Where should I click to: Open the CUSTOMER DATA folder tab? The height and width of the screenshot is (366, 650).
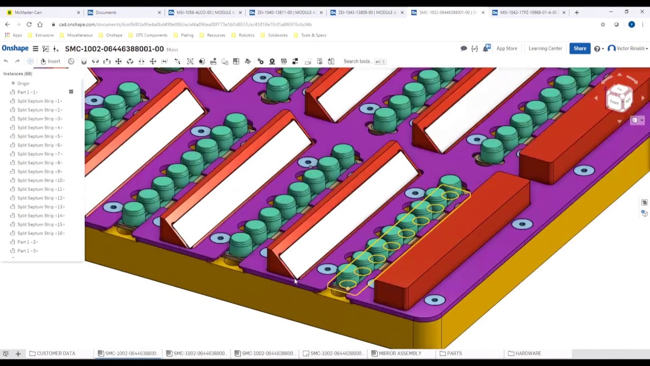point(52,353)
